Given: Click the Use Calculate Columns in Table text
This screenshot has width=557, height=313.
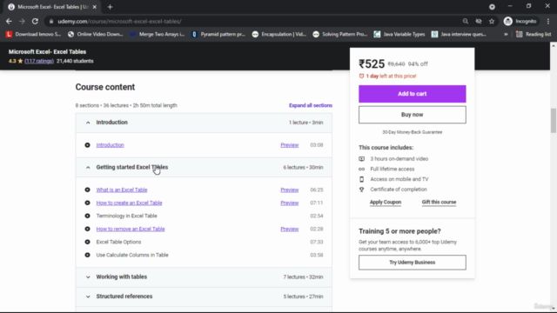Looking at the screenshot, I should point(132,255).
